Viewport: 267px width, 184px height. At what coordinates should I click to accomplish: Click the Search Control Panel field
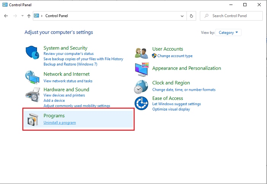click(x=231, y=16)
